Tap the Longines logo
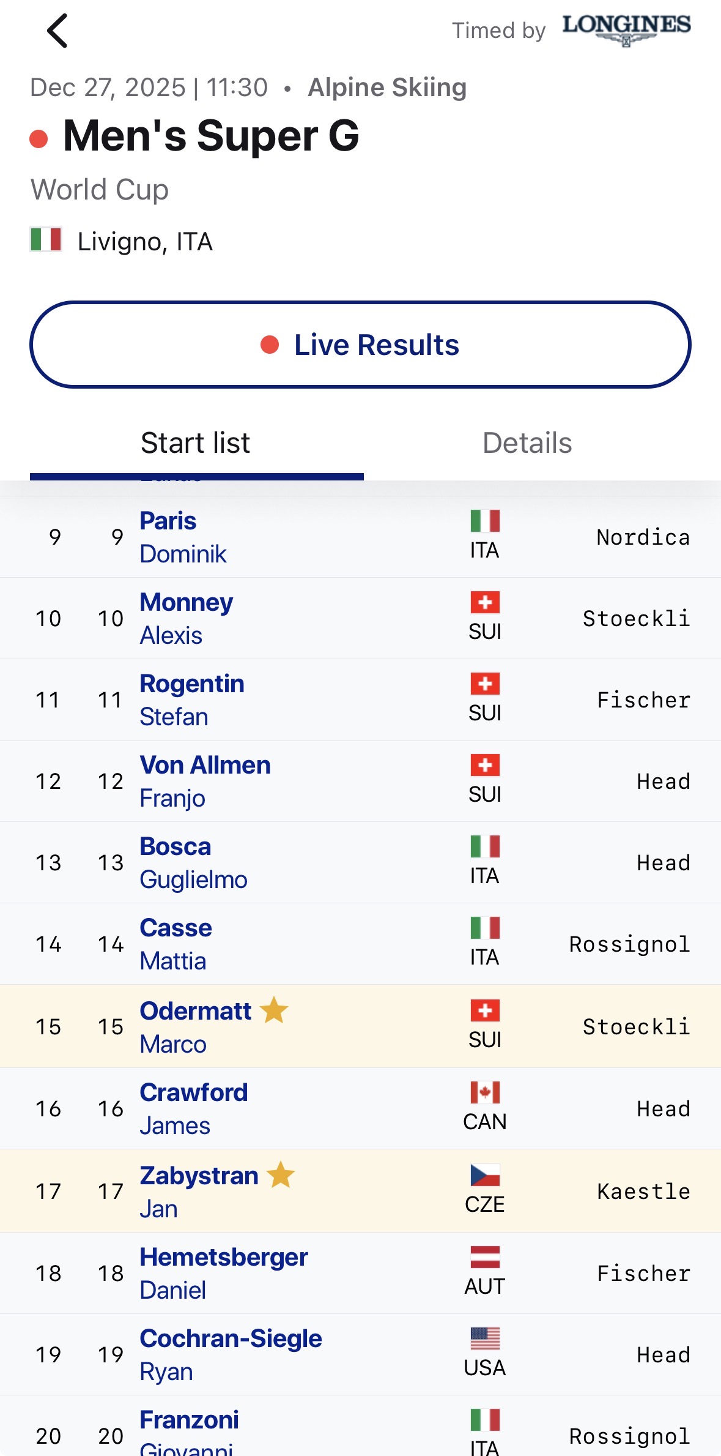 [626, 29]
